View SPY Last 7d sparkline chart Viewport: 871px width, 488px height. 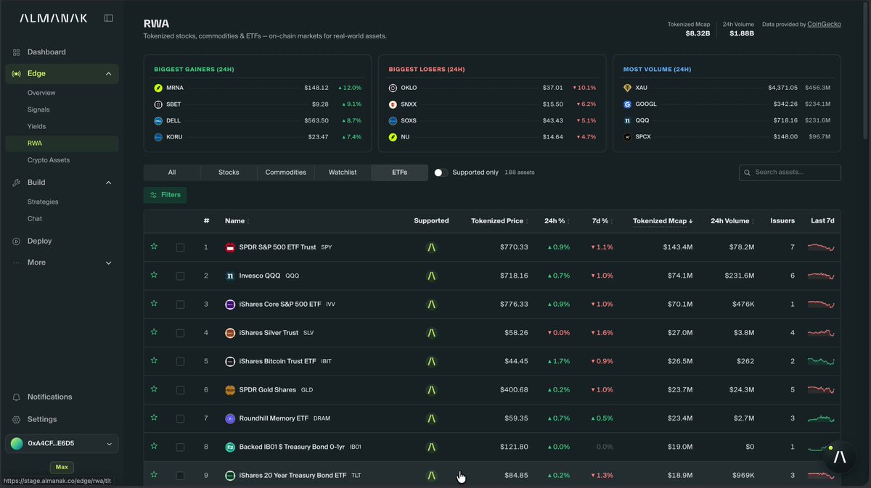point(821,247)
